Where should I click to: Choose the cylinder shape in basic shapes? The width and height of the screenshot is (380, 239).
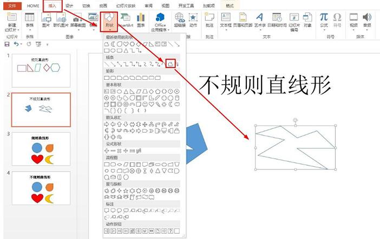[177, 98]
